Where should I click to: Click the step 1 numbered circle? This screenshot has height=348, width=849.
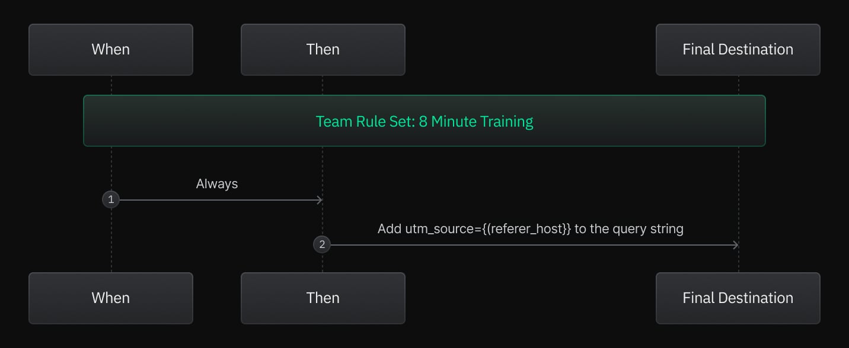click(111, 200)
